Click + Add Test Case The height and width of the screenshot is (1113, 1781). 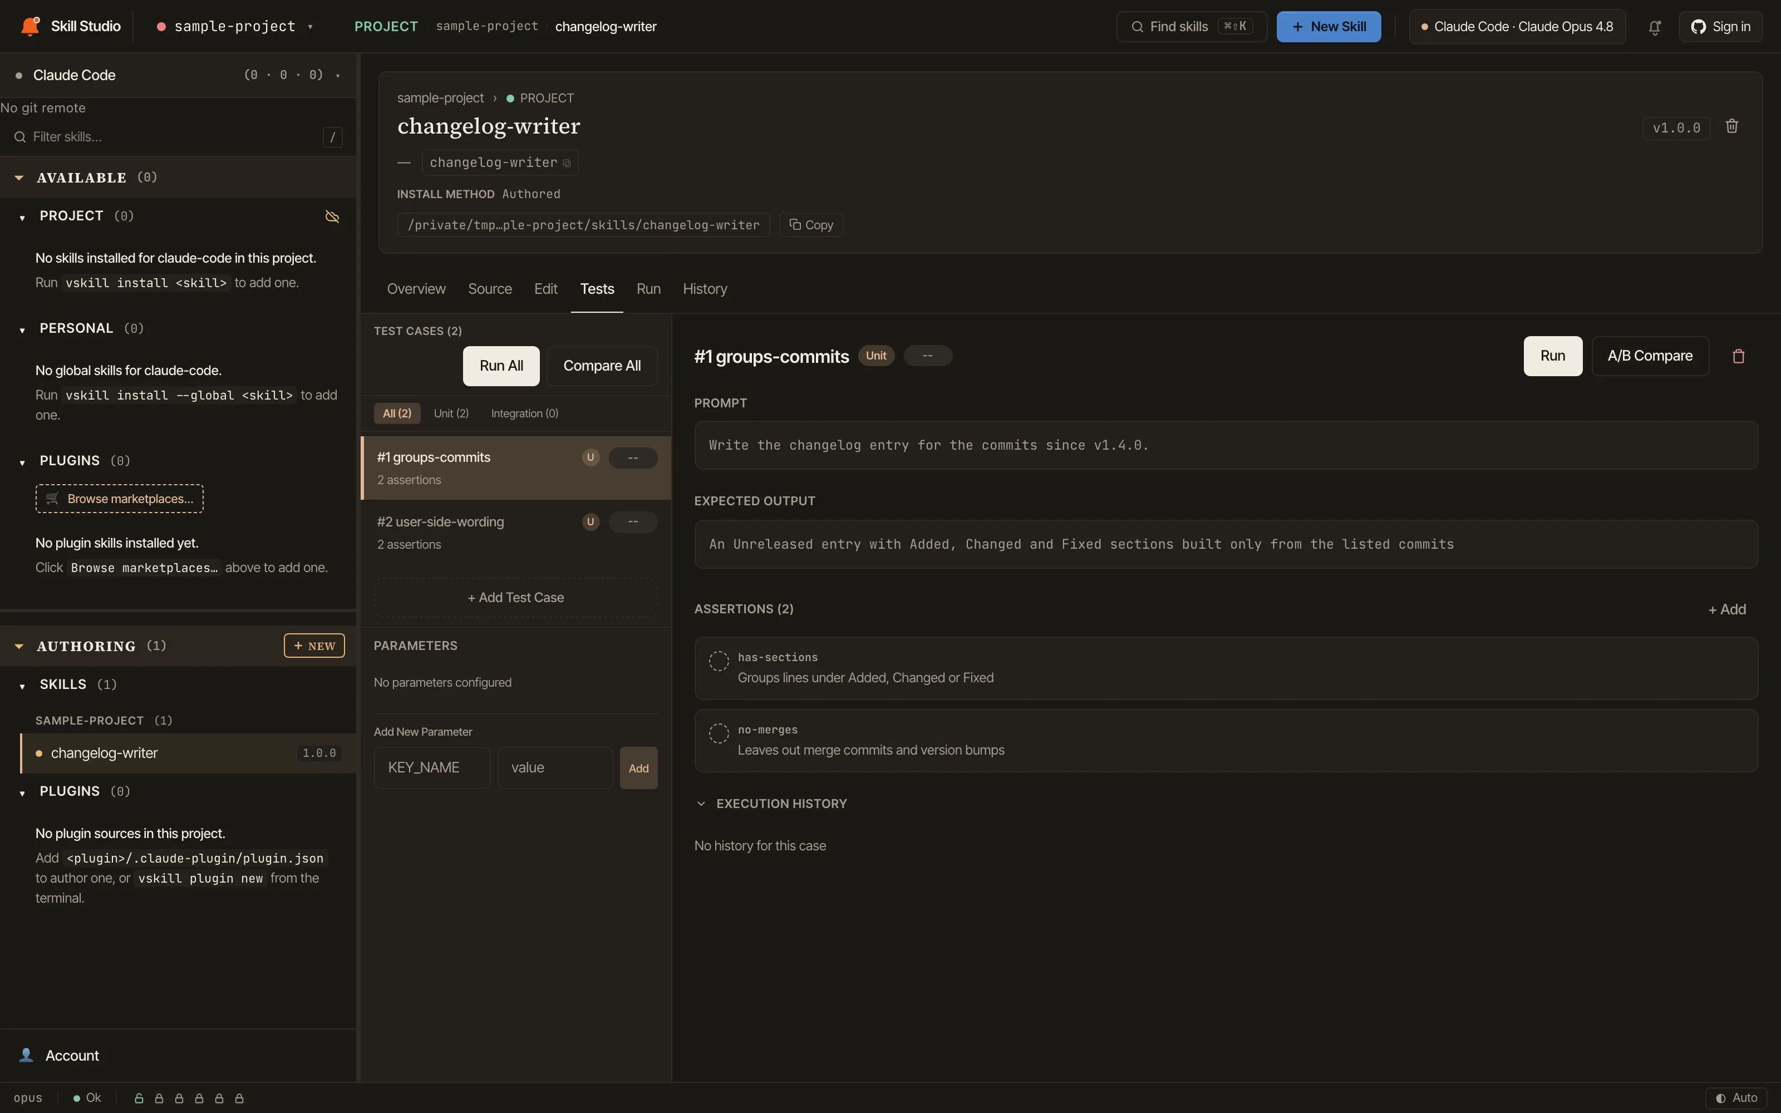tap(515, 598)
